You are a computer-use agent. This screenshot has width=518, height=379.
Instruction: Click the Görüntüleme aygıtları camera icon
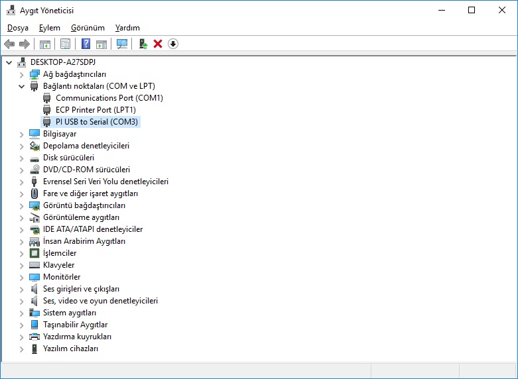(34, 217)
